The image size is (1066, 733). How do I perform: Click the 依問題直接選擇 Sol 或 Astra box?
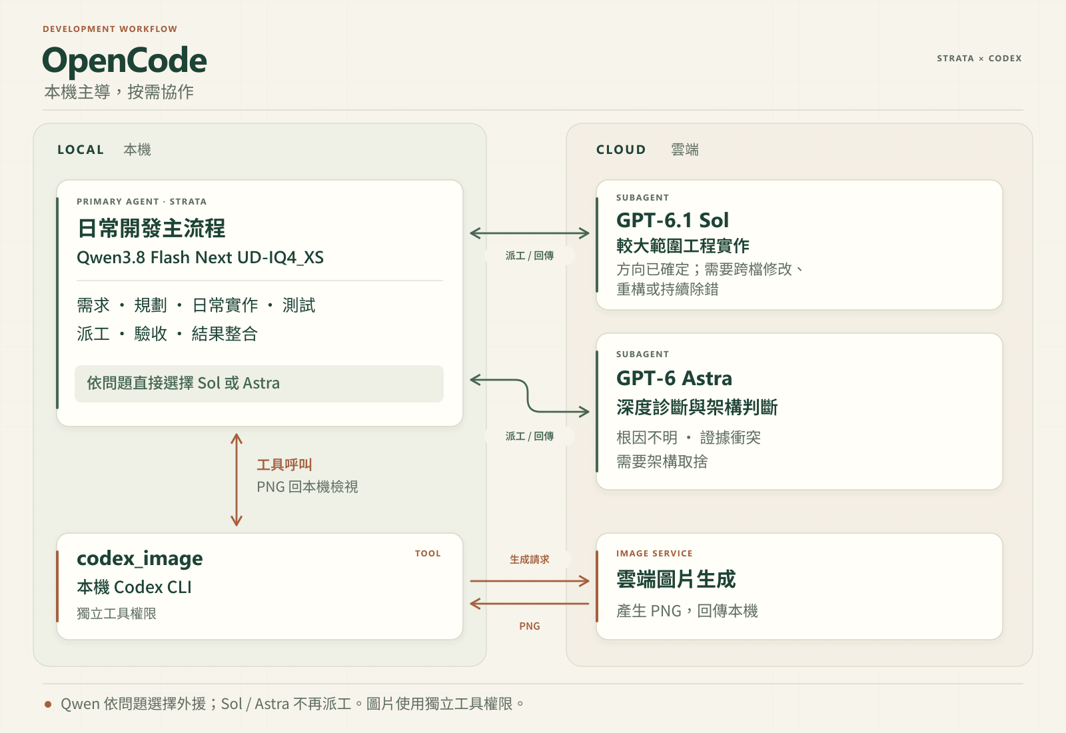tap(259, 384)
